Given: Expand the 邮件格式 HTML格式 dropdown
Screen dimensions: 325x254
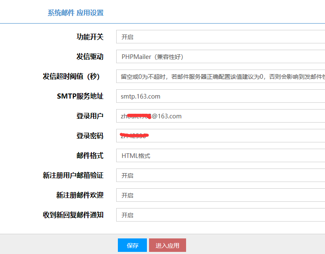Looking at the screenshot, I should point(220,155).
